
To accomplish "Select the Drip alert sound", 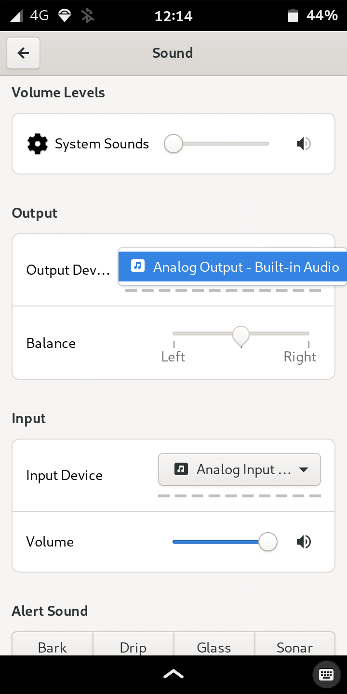I will point(133,648).
